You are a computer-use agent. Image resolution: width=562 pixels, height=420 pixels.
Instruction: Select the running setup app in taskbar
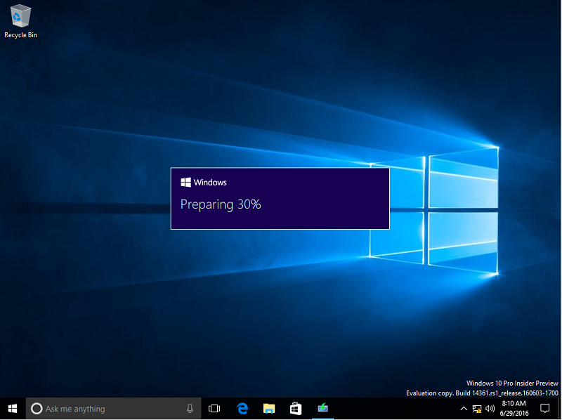(322, 409)
